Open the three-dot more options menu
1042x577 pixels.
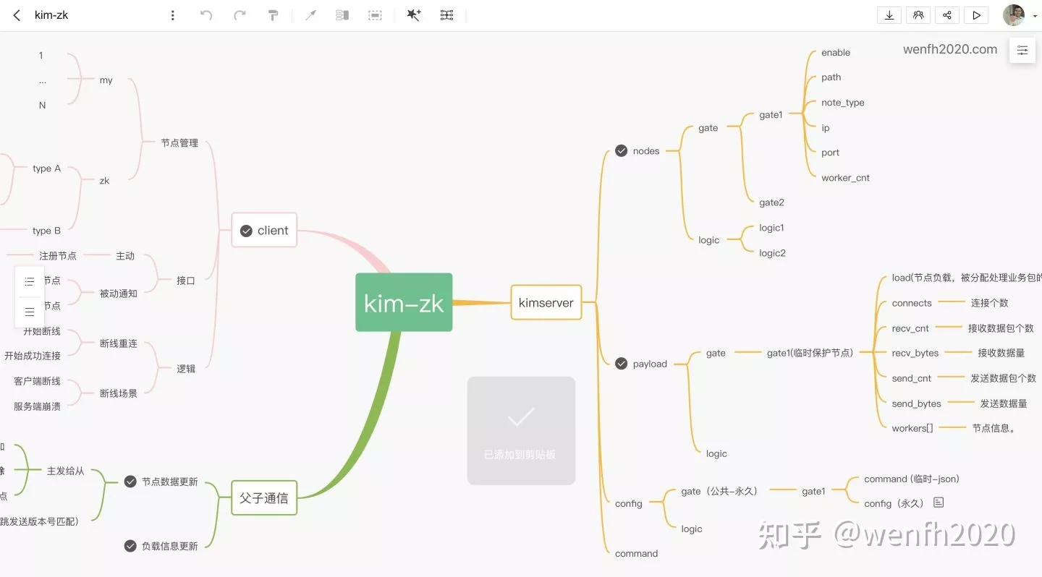point(172,15)
